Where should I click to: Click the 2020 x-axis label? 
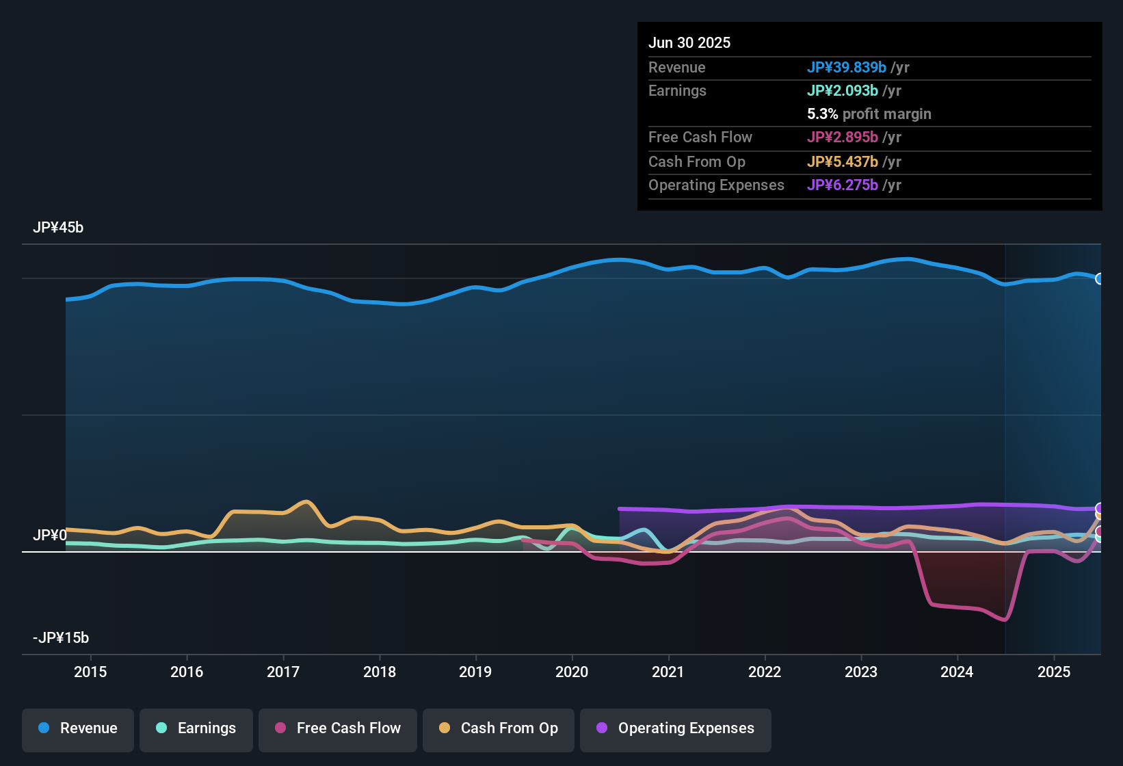572,672
